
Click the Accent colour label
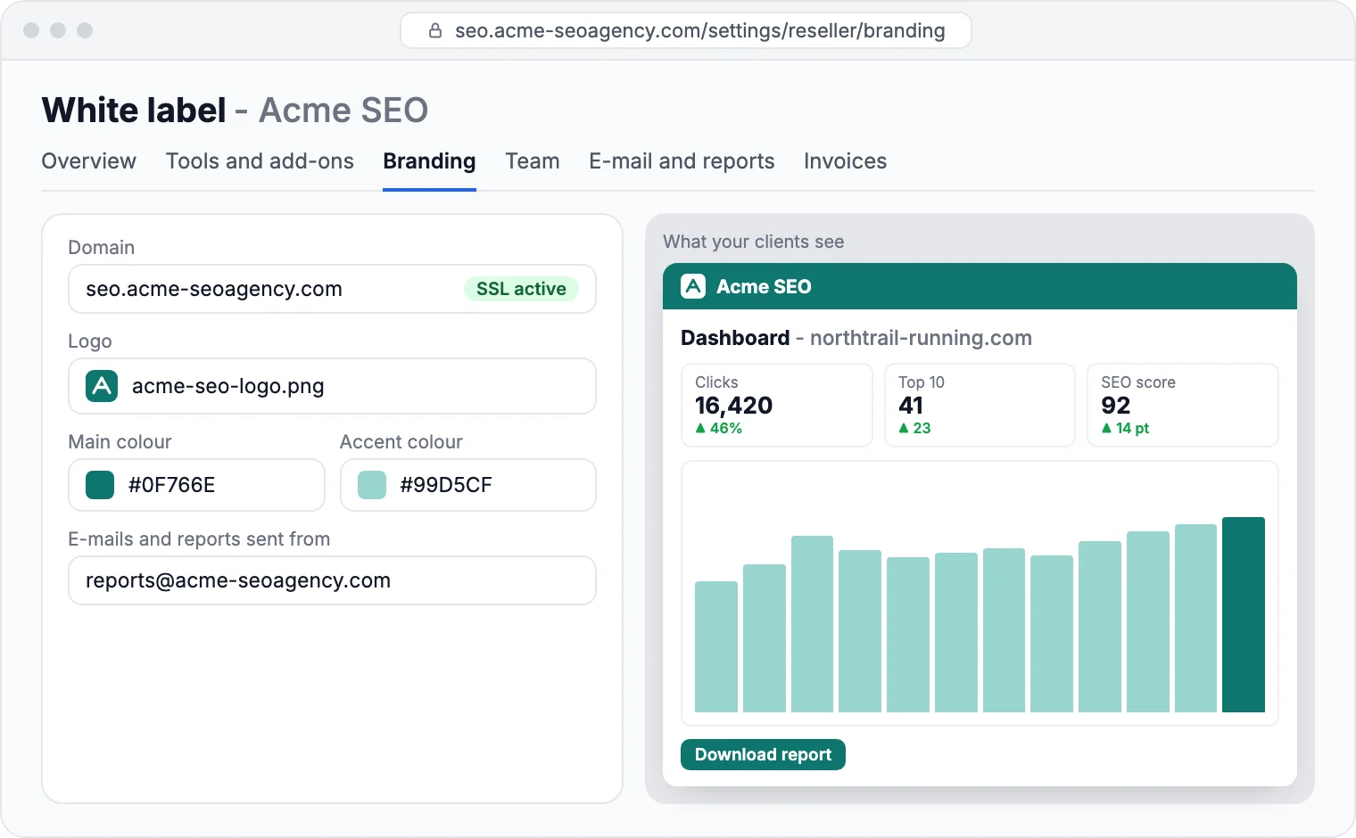pyautogui.click(x=401, y=442)
